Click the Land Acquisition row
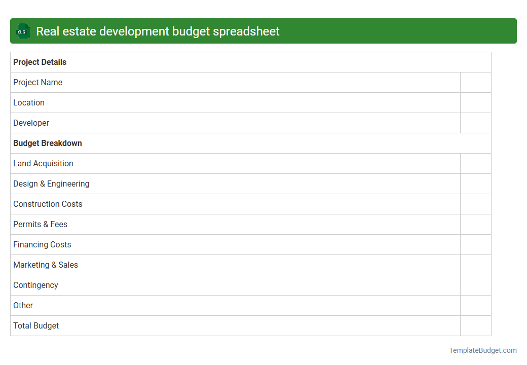Image resolution: width=527 pixels, height=365 pixels. point(43,163)
